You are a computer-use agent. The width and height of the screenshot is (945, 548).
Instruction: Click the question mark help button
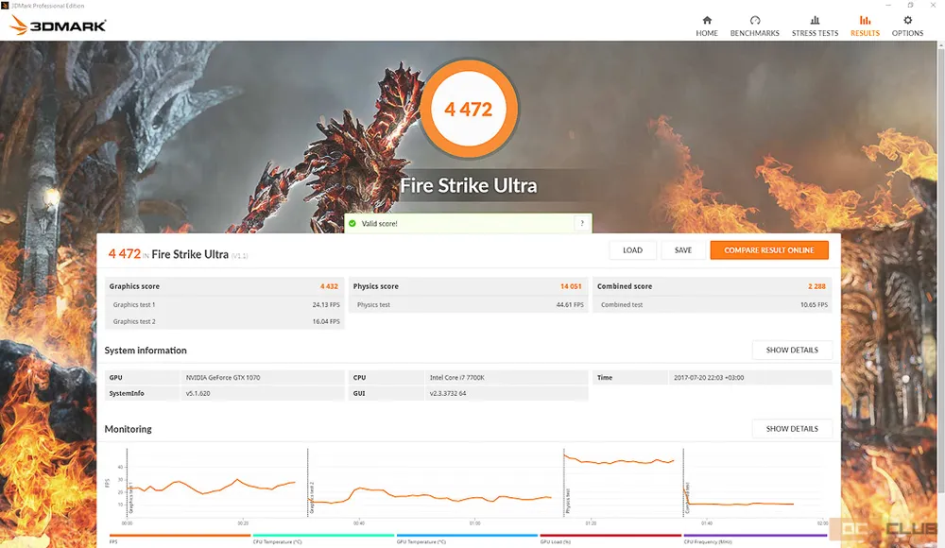tap(582, 224)
